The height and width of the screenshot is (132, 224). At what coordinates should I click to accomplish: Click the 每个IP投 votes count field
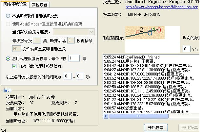[74, 58]
